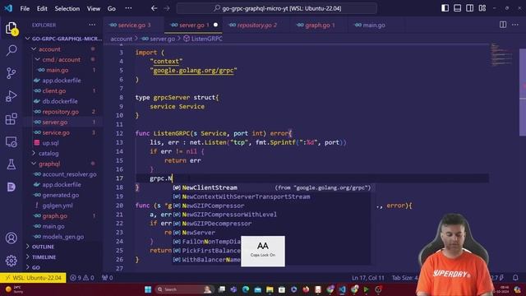526x296 pixels.
Task: Expand the catalog folder
Action: [x=64, y=154]
